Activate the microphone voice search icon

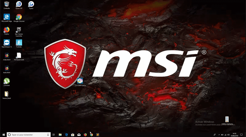tap(48, 135)
